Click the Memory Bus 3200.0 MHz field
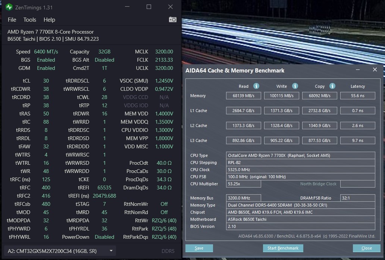385x260 pixels. click(x=243, y=198)
